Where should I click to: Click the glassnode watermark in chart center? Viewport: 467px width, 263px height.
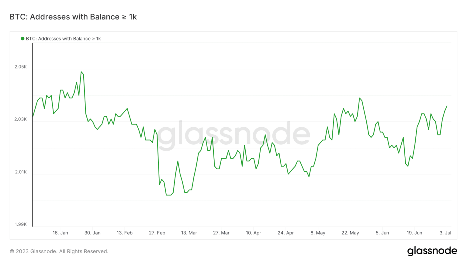point(233,134)
